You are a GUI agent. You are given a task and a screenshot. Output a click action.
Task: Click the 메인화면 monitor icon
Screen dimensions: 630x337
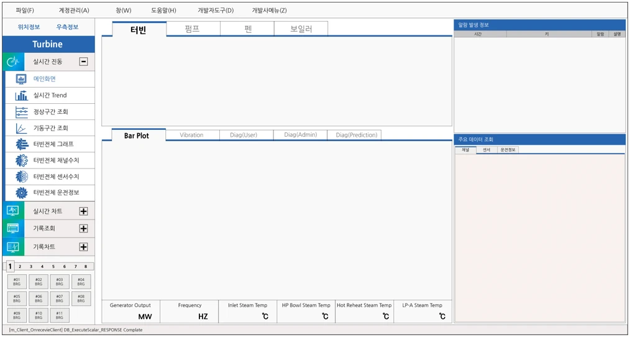click(x=21, y=79)
